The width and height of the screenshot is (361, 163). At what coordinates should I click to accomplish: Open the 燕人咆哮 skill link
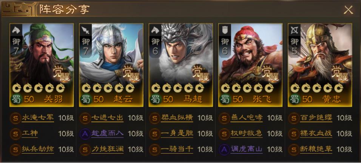coord(247,118)
